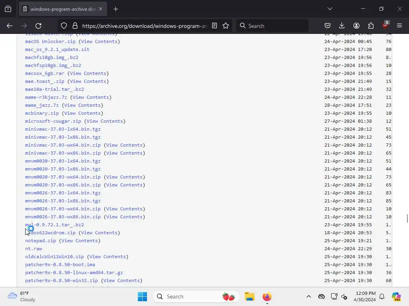Download mnvm0026-37.03-wx64.bin.zip
The width and height of the screenshot is (409, 306).
63,209
